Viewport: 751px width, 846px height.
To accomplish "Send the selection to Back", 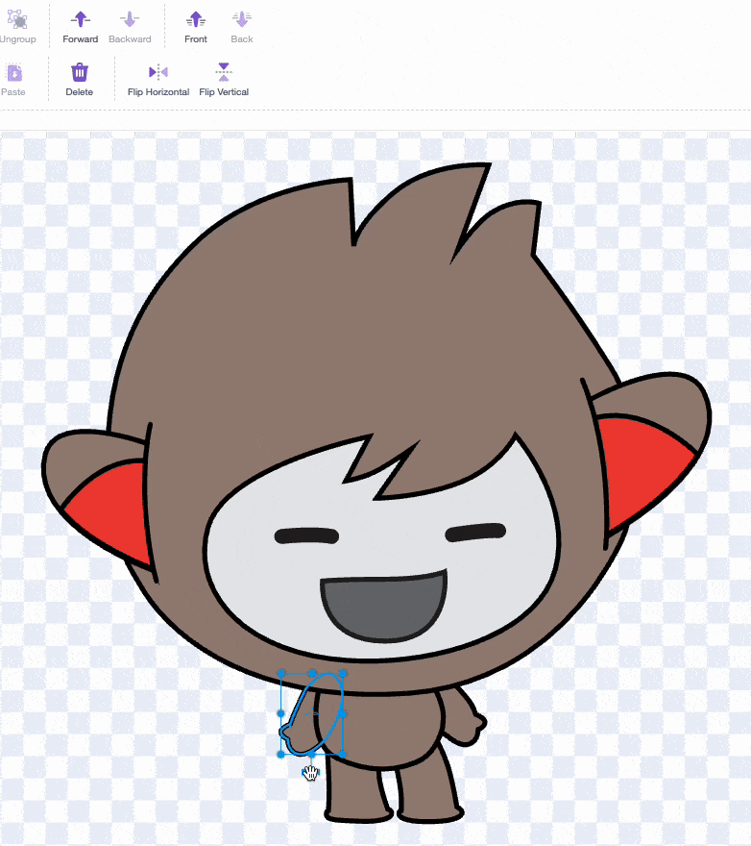I will 242,19.
